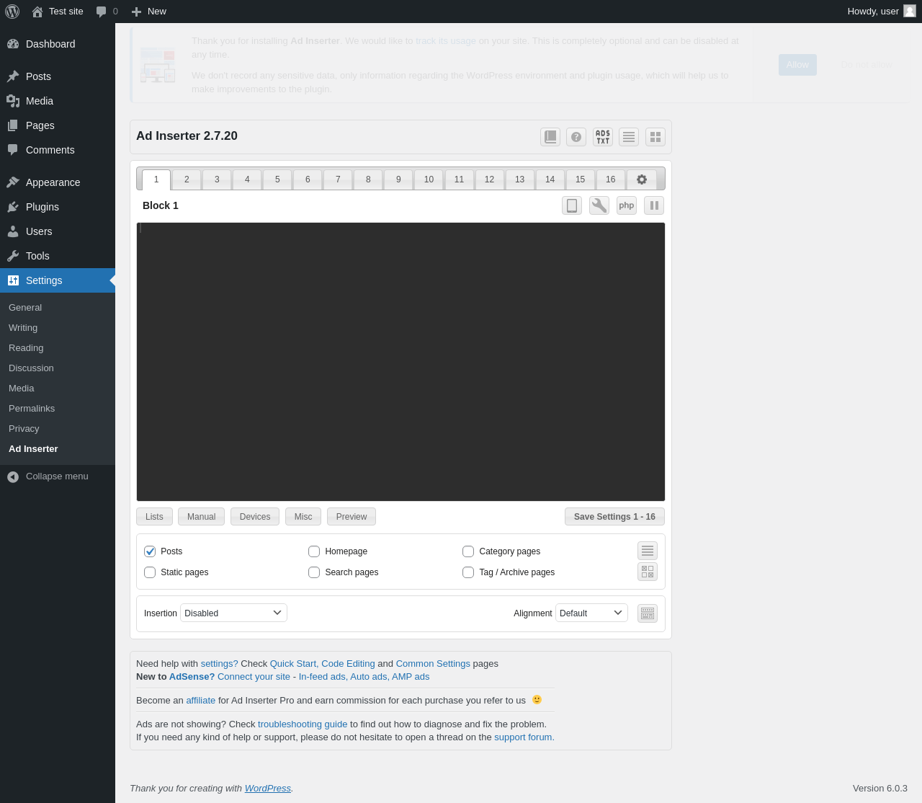Click the pause icon for Block 1
This screenshot has height=803, width=922.
(654, 205)
